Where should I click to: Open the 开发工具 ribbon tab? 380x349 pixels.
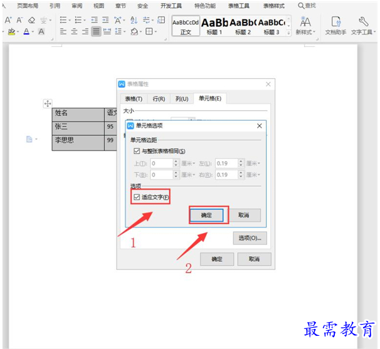click(171, 6)
